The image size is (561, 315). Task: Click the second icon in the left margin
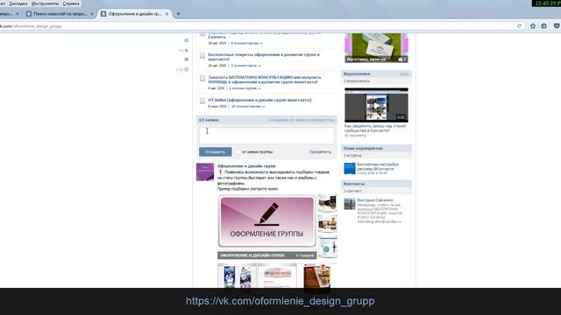click(x=186, y=51)
